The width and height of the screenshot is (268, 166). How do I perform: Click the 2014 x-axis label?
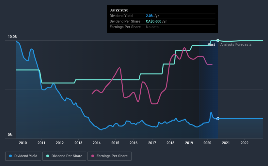click(x=97, y=143)
